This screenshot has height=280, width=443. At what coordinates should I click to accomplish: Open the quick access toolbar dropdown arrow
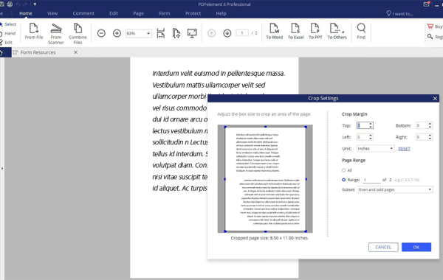[35, 4]
